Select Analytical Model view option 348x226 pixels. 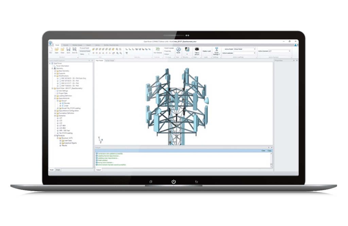coord(85,51)
